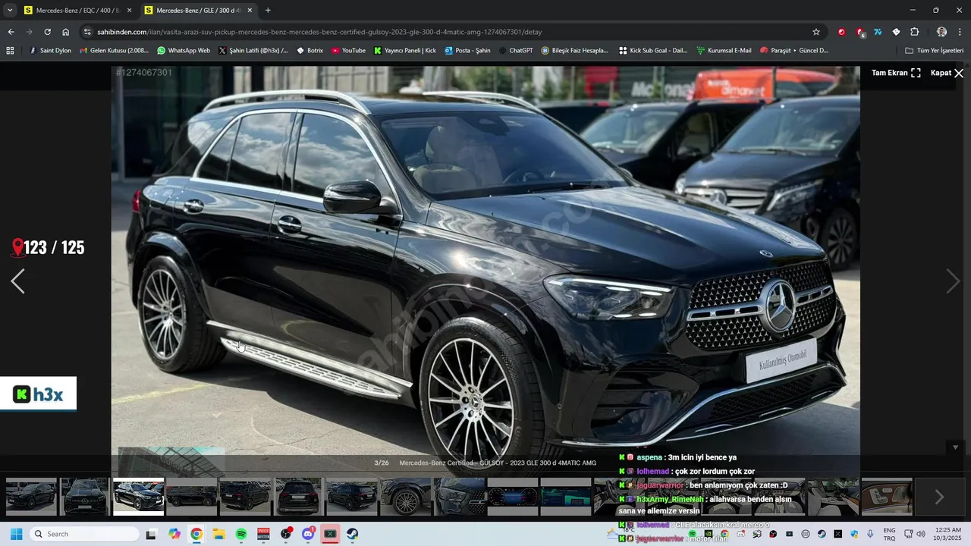Open Chrome three-dot menu
Image resolution: width=971 pixels, height=546 pixels.
(960, 32)
